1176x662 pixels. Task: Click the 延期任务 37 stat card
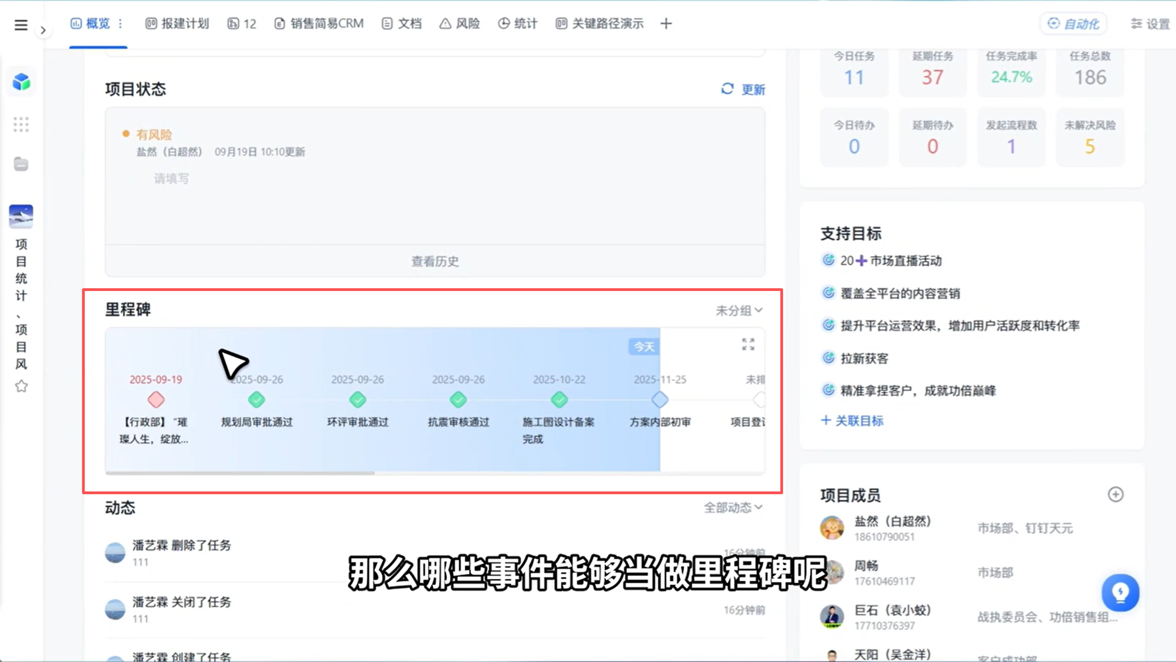tap(932, 71)
